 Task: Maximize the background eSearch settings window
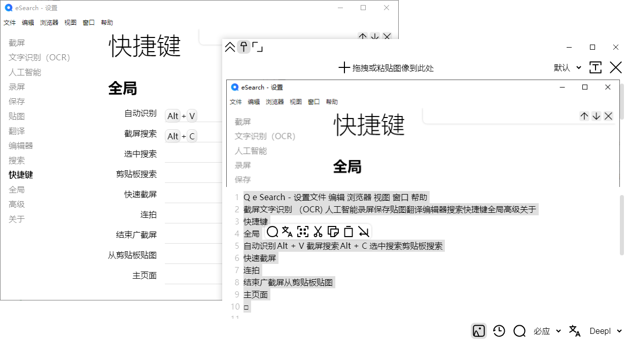pos(363,8)
